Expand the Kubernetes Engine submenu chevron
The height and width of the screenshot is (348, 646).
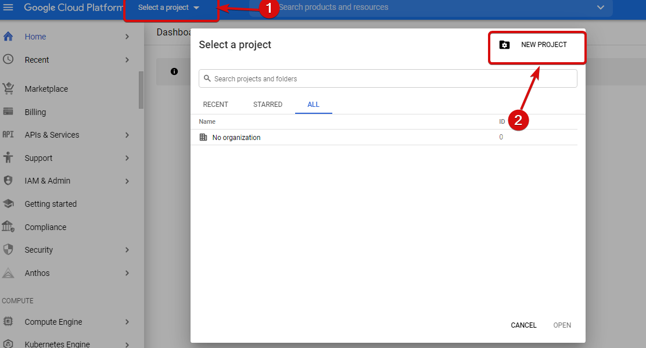click(x=127, y=345)
